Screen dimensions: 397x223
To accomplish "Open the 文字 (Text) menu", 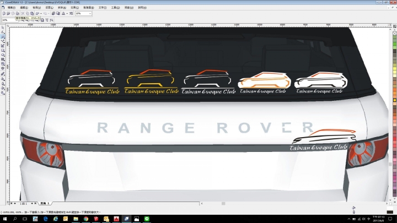I will coord(103,8).
